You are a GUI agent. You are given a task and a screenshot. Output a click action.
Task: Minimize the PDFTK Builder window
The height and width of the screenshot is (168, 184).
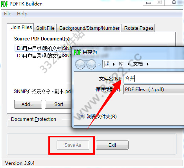[149, 3]
